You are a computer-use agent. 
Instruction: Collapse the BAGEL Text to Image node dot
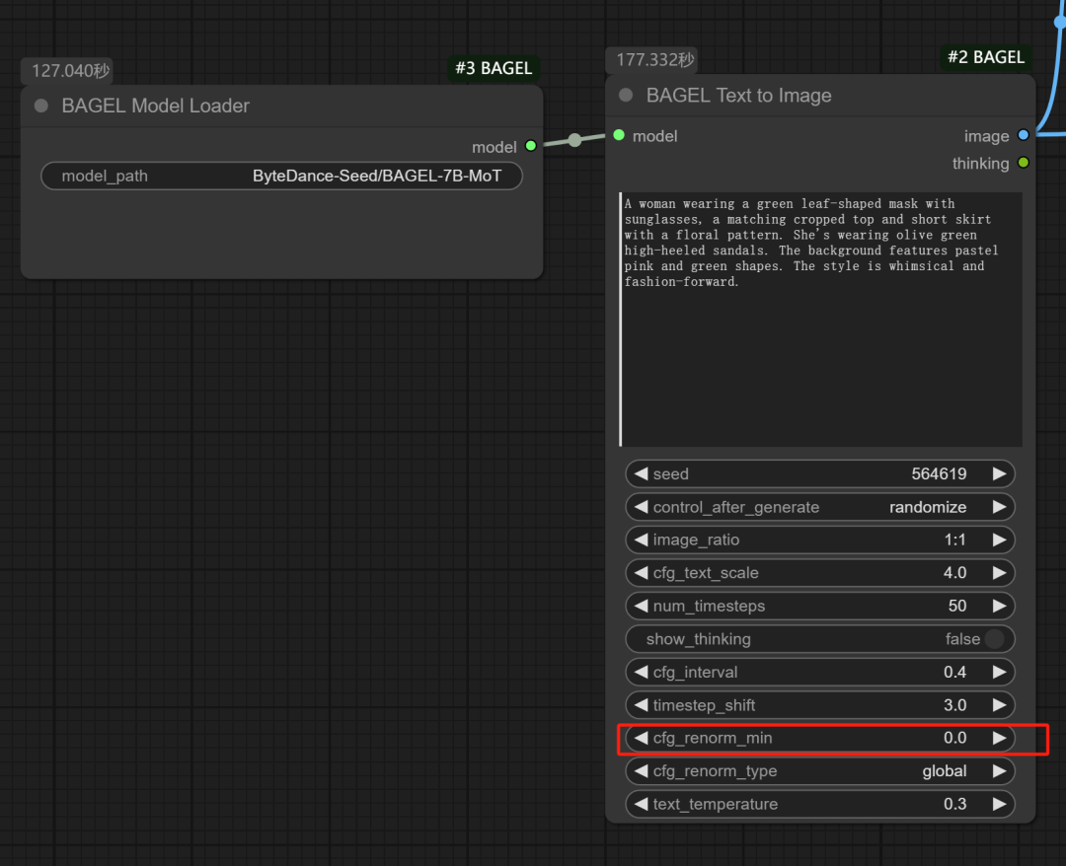(626, 95)
